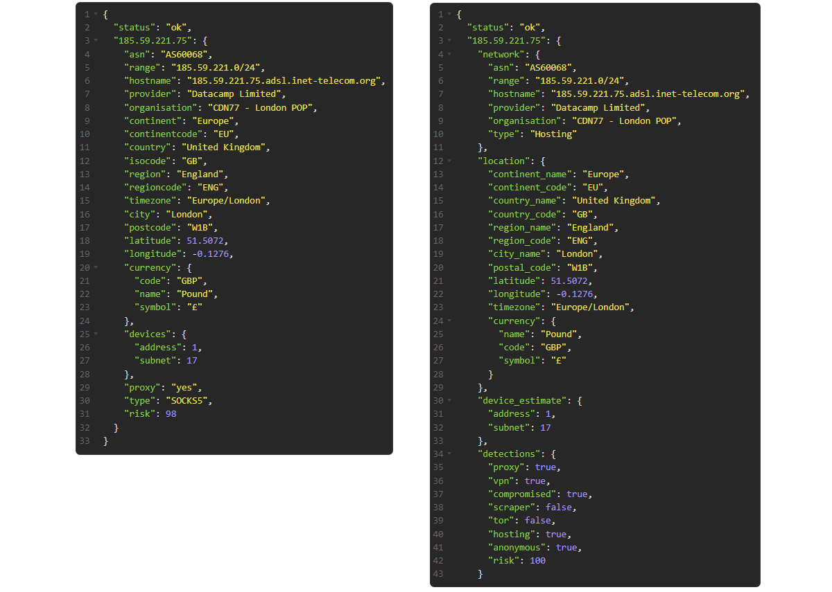The height and width of the screenshot is (592, 832).
Task: Click "Pound" value in right panel
Action: click(x=560, y=334)
